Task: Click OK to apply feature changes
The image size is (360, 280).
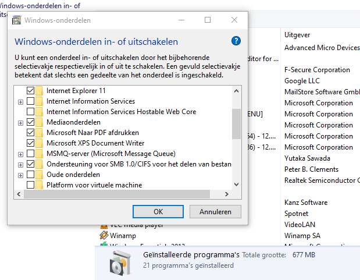Action: coord(158,212)
